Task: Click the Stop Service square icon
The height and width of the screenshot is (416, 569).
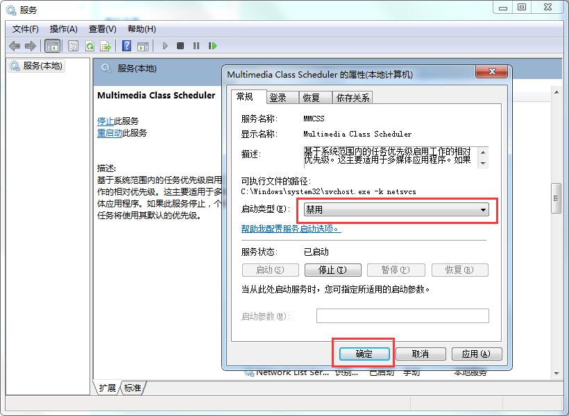Action: 180,46
